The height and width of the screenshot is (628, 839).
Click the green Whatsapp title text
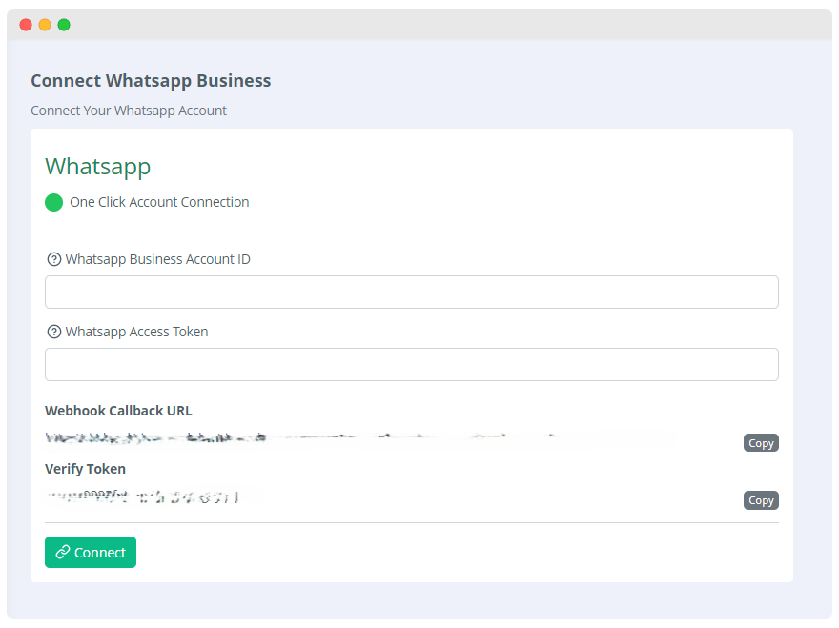(98, 167)
